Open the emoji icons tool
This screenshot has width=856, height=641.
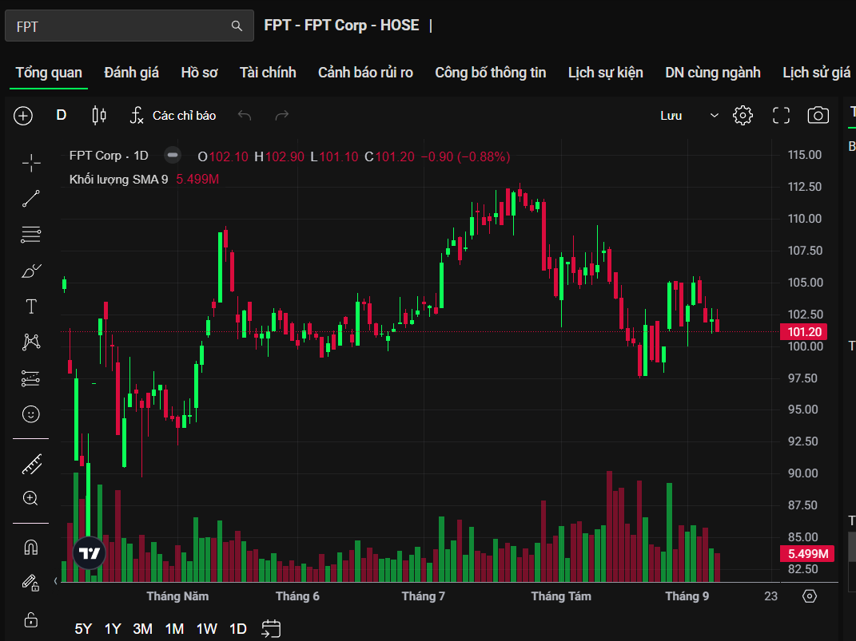[x=31, y=414]
